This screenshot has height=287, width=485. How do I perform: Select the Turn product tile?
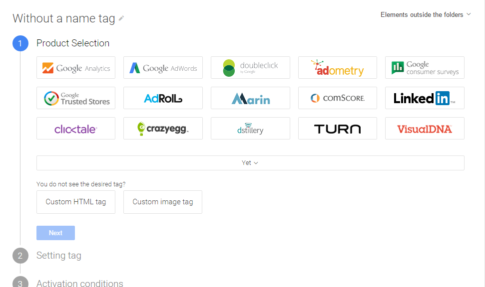[x=338, y=129]
